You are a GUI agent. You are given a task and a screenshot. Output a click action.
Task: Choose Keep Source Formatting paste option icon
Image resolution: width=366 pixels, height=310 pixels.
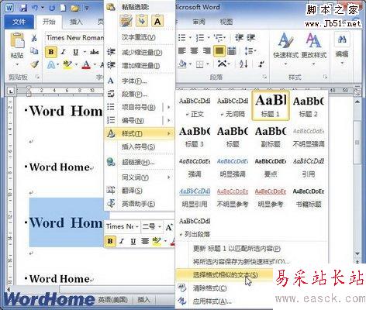126,21
